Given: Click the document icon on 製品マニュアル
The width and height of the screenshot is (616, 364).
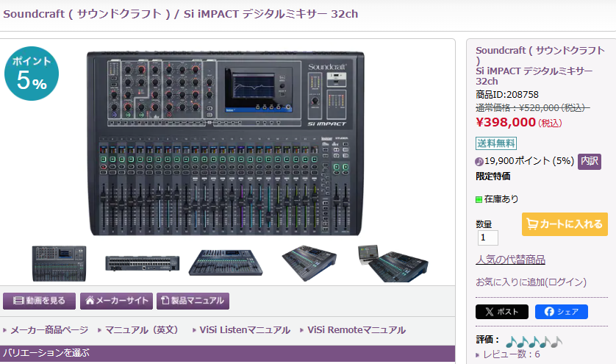Looking at the screenshot, I should pyautogui.click(x=165, y=300).
